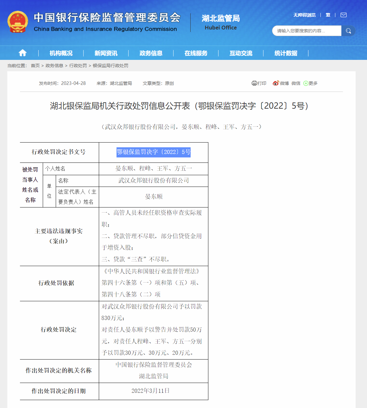Click 无障碍浏览 link

[304, 15]
